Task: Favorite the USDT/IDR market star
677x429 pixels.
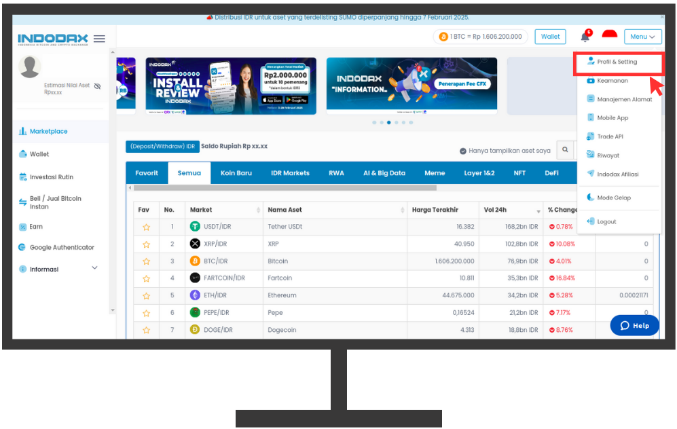Action: [x=147, y=227]
